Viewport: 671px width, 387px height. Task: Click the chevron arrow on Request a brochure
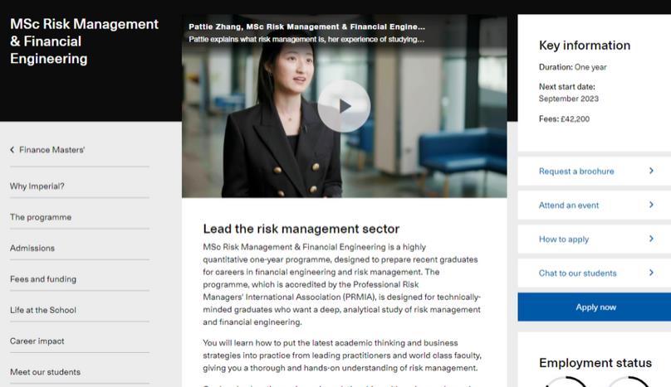pyautogui.click(x=651, y=171)
